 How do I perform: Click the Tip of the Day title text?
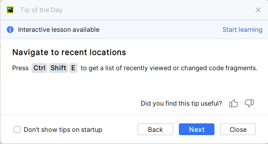coord(41,10)
